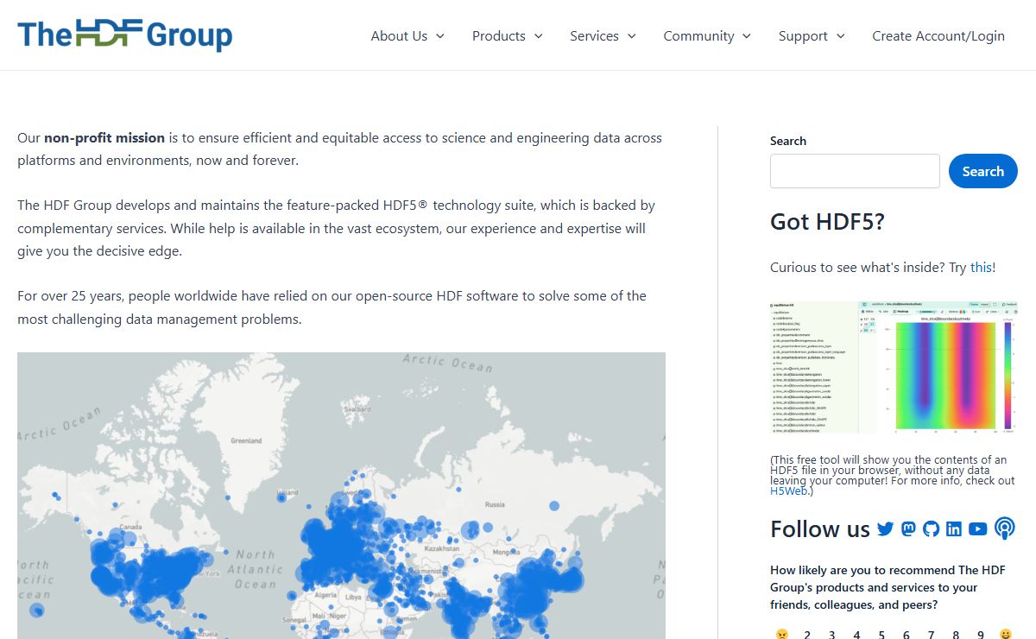Expand the Support menu chevron
Viewport: 1036px width, 639px height.
[841, 36]
